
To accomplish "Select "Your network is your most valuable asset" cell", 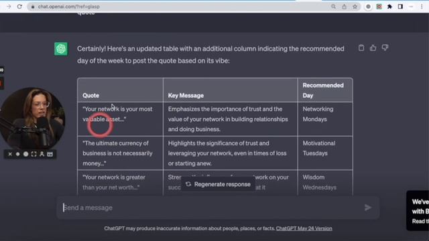I will (120, 119).
